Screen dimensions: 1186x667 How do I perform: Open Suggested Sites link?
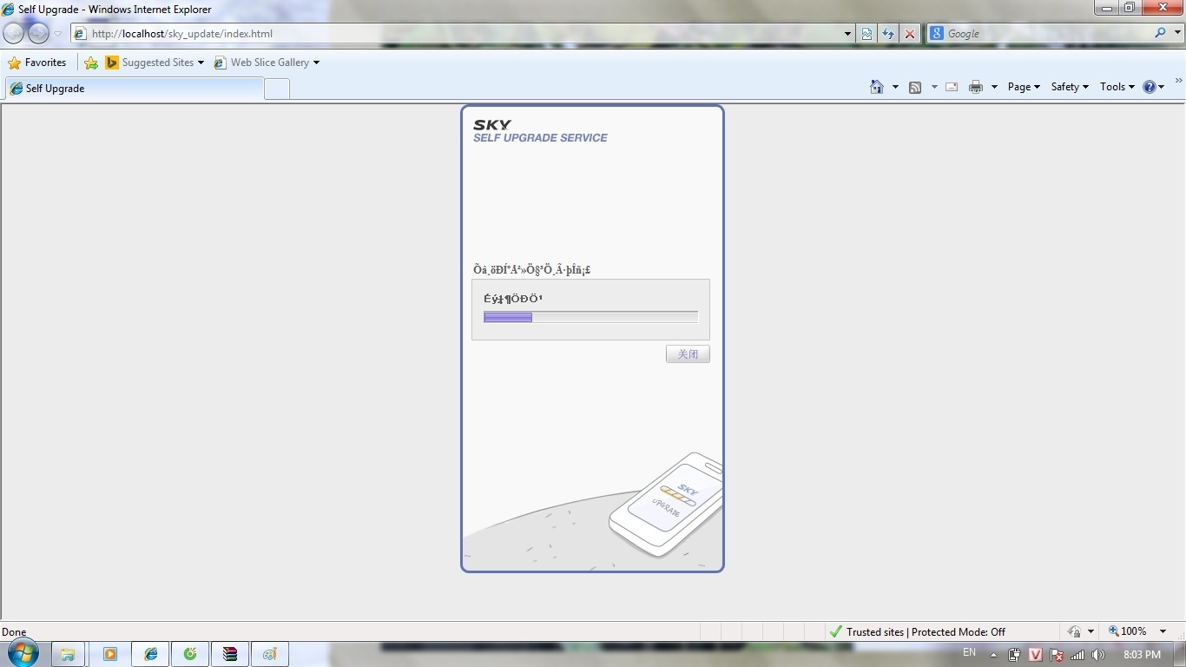pos(155,63)
